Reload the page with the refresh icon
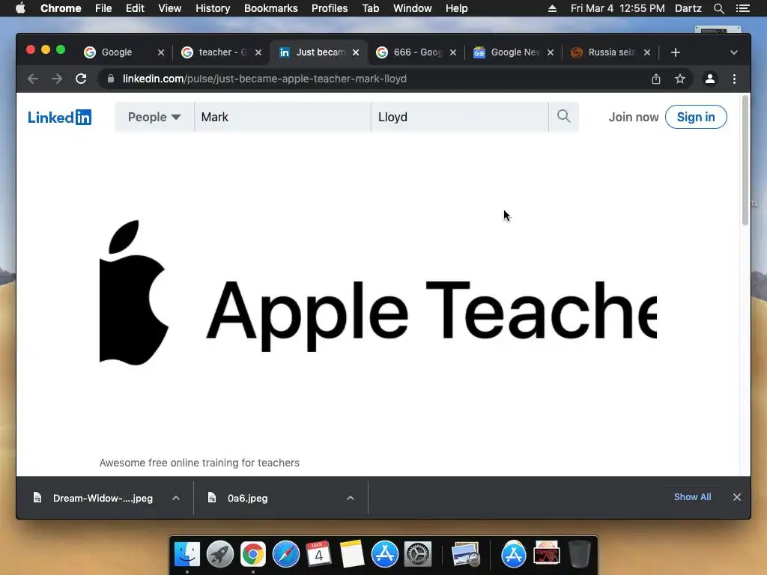Screen dimensions: 767x575 click(x=81, y=79)
